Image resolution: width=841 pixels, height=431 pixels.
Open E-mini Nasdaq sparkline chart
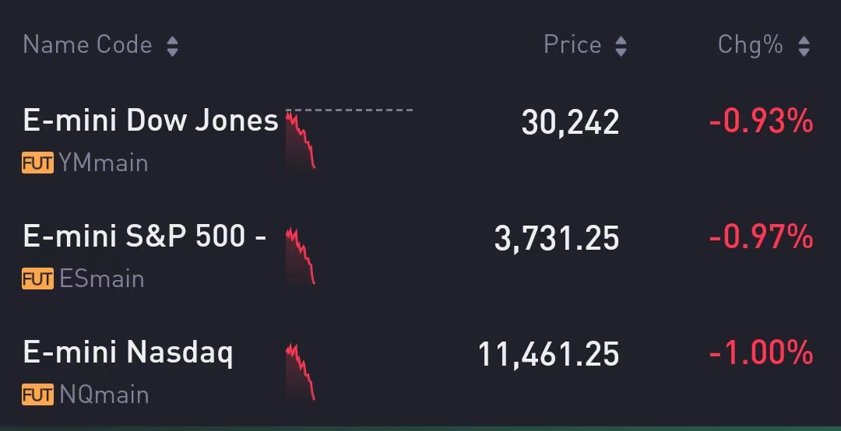coord(301,372)
